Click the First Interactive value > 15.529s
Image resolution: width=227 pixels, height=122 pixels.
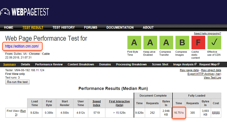coord(119,113)
